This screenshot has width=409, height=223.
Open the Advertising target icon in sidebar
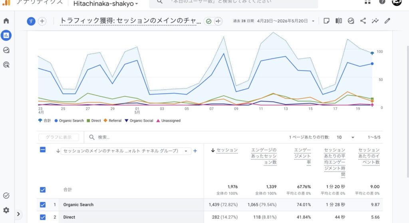tap(6, 64)
